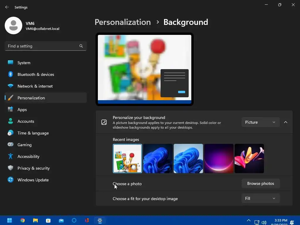Click the Gaming controller icon

pos(11,144)
